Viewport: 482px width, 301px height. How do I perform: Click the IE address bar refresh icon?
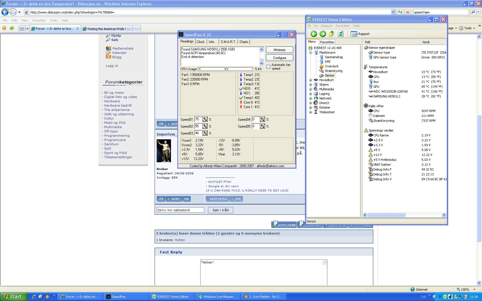400,12
